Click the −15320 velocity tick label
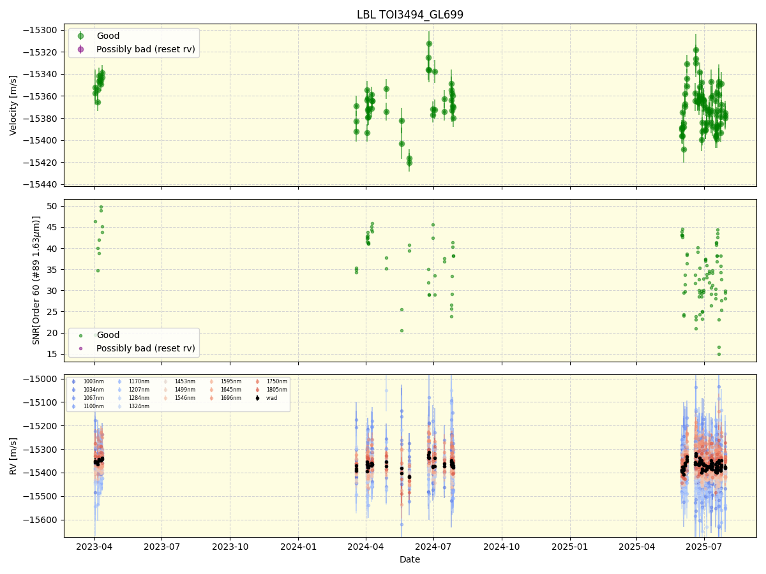The width and height of the screenshot is (766, 574). click(41, 52)
